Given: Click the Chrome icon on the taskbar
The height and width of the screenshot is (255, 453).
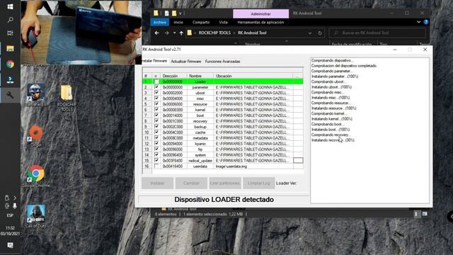Looking at the screenshot, I should (x=10, y=64).
